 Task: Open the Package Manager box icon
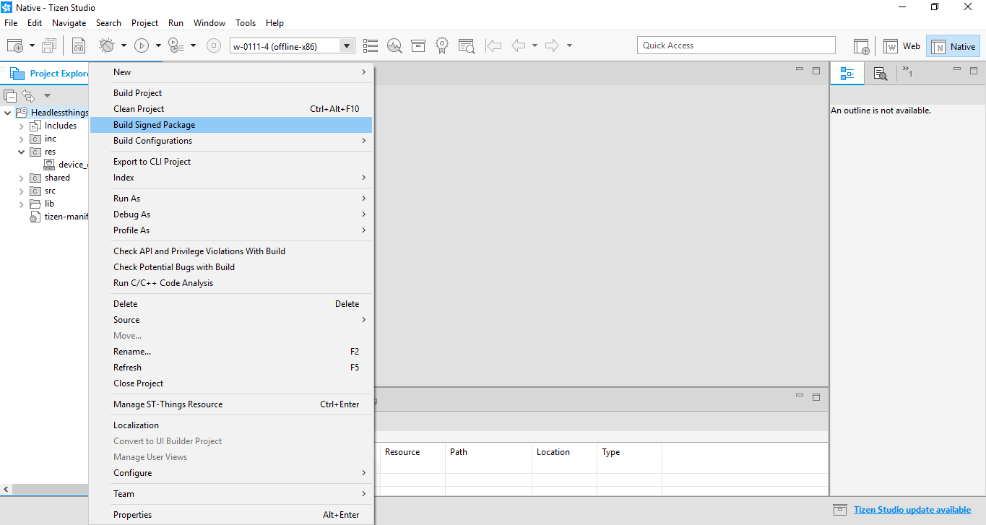[x=418, y=45]
